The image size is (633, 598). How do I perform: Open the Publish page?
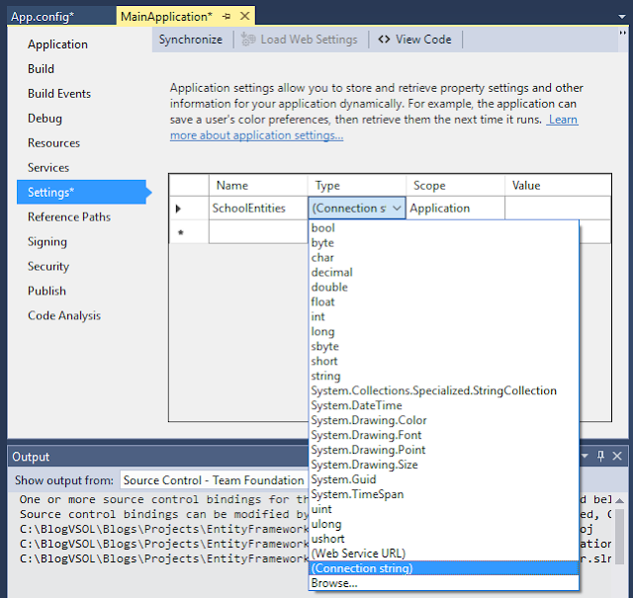point(46,291)
